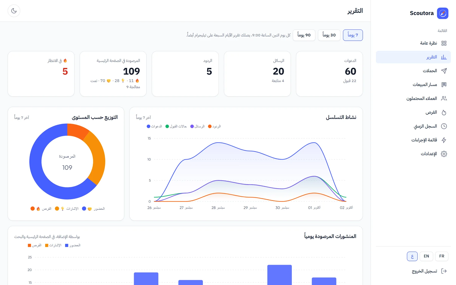Click 109 in the المرصودة card
This screenshot has height=285, width=456.
pos(131,72)
